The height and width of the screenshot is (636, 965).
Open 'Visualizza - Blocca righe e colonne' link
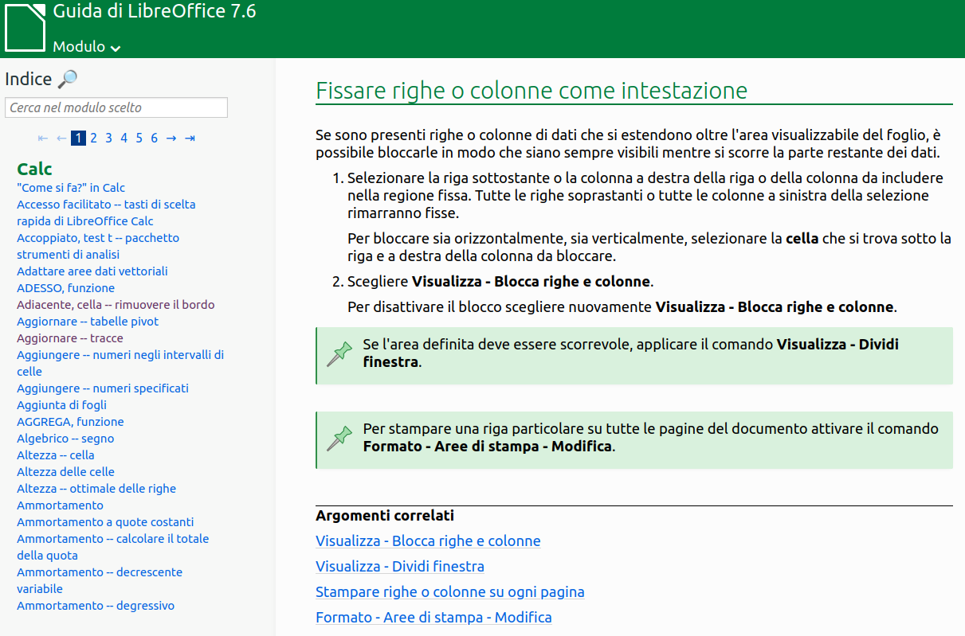click(428, 540)
